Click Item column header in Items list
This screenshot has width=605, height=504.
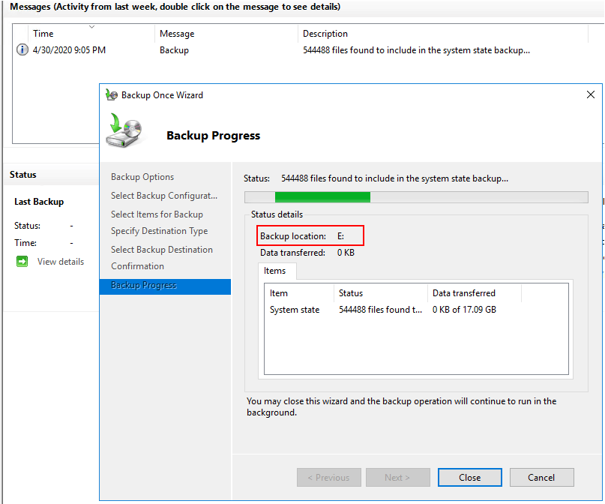click(299, 293)
